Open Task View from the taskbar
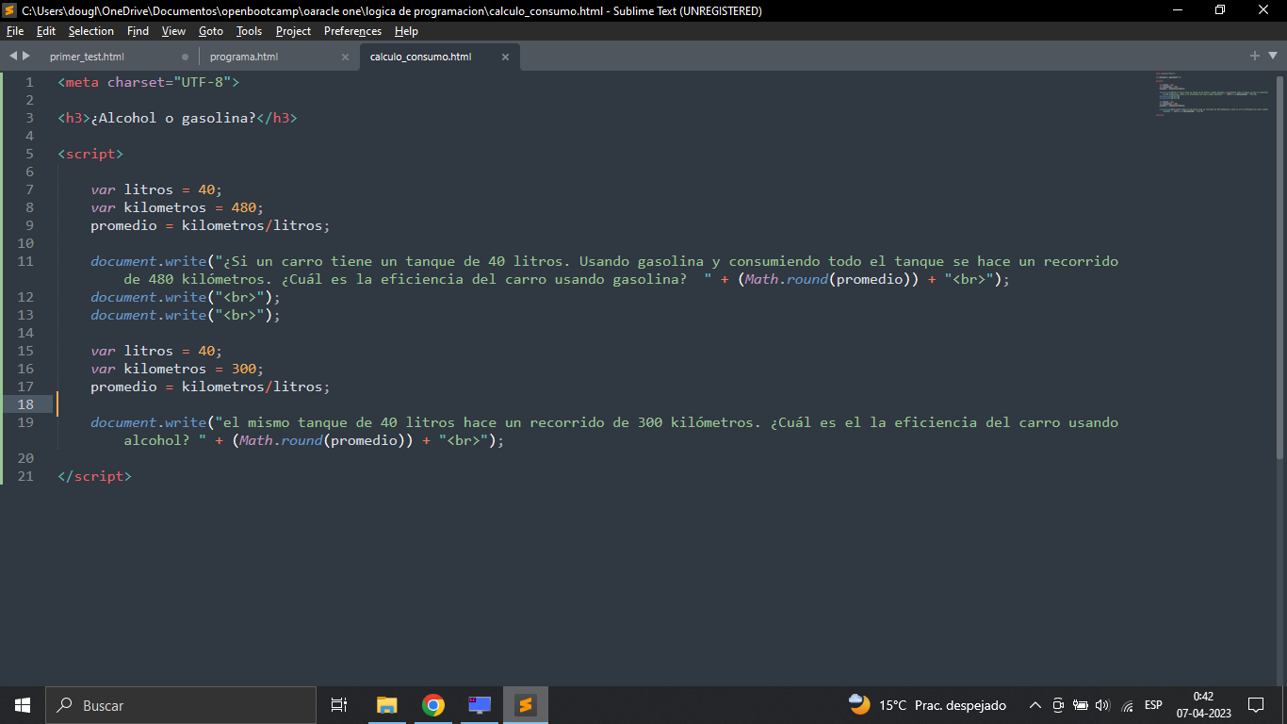Screen dimensions: 1287x724 coord(339,705)
